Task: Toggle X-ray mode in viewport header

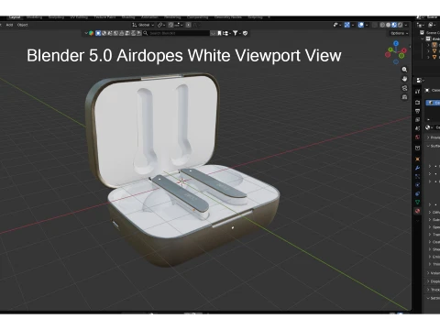Action: pos(375,25)
